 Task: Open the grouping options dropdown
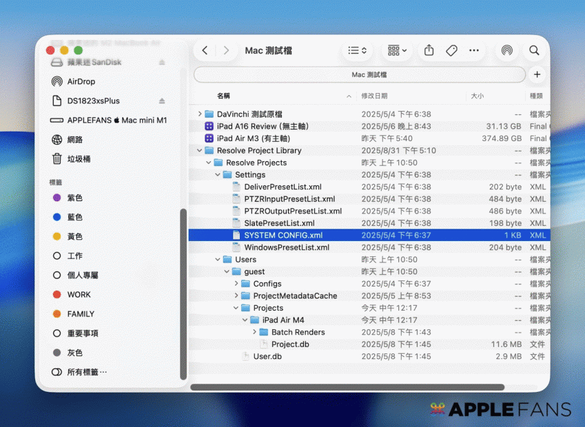pos(397,50)
